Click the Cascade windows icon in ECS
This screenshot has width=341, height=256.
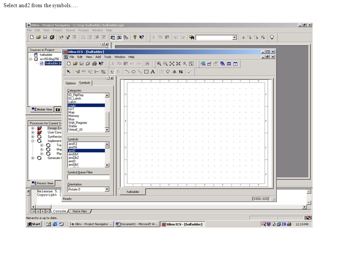click(x=222, y=64)
